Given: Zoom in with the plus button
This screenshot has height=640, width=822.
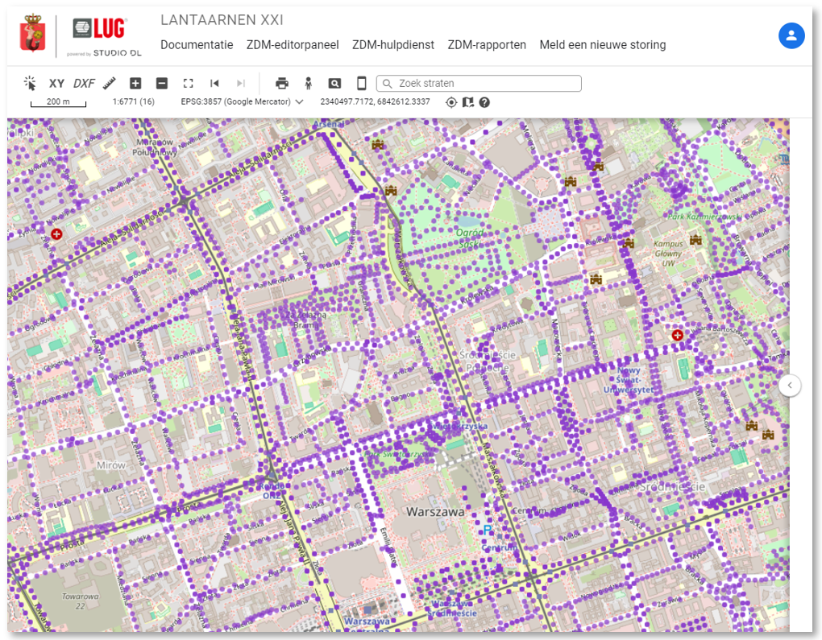Looking at the screenshot, I should coord(135,83).
